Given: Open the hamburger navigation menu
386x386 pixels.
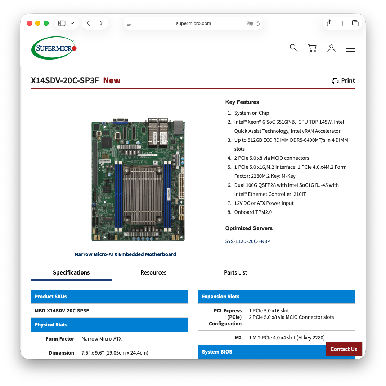Looking at the screenshot, I should (350, 48).
